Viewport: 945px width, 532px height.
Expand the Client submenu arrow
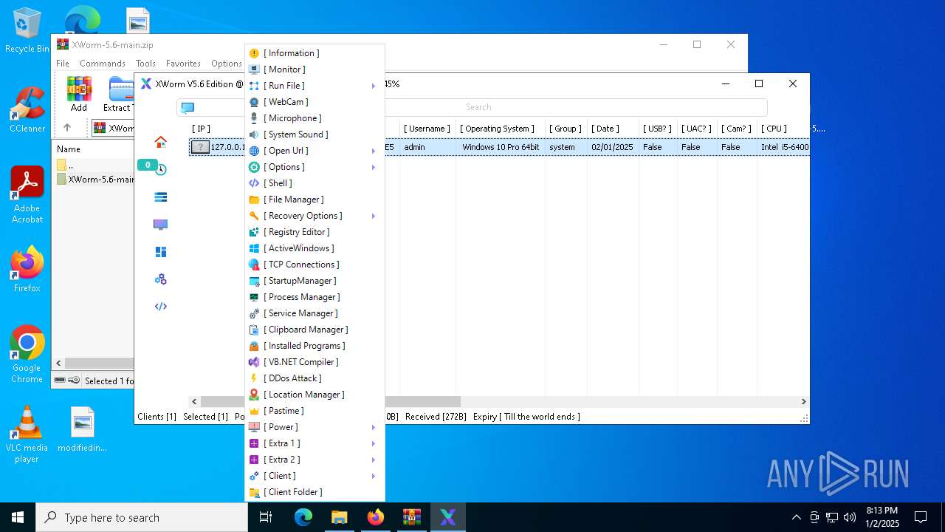pyautogui.click(x=374, y=476)
